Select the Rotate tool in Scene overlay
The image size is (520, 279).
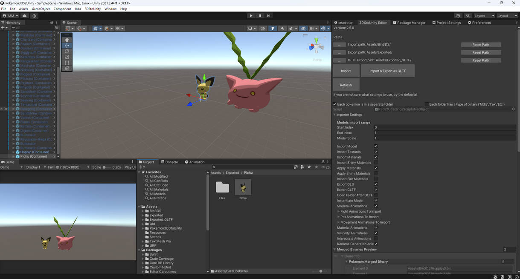[x=67, y=51]
